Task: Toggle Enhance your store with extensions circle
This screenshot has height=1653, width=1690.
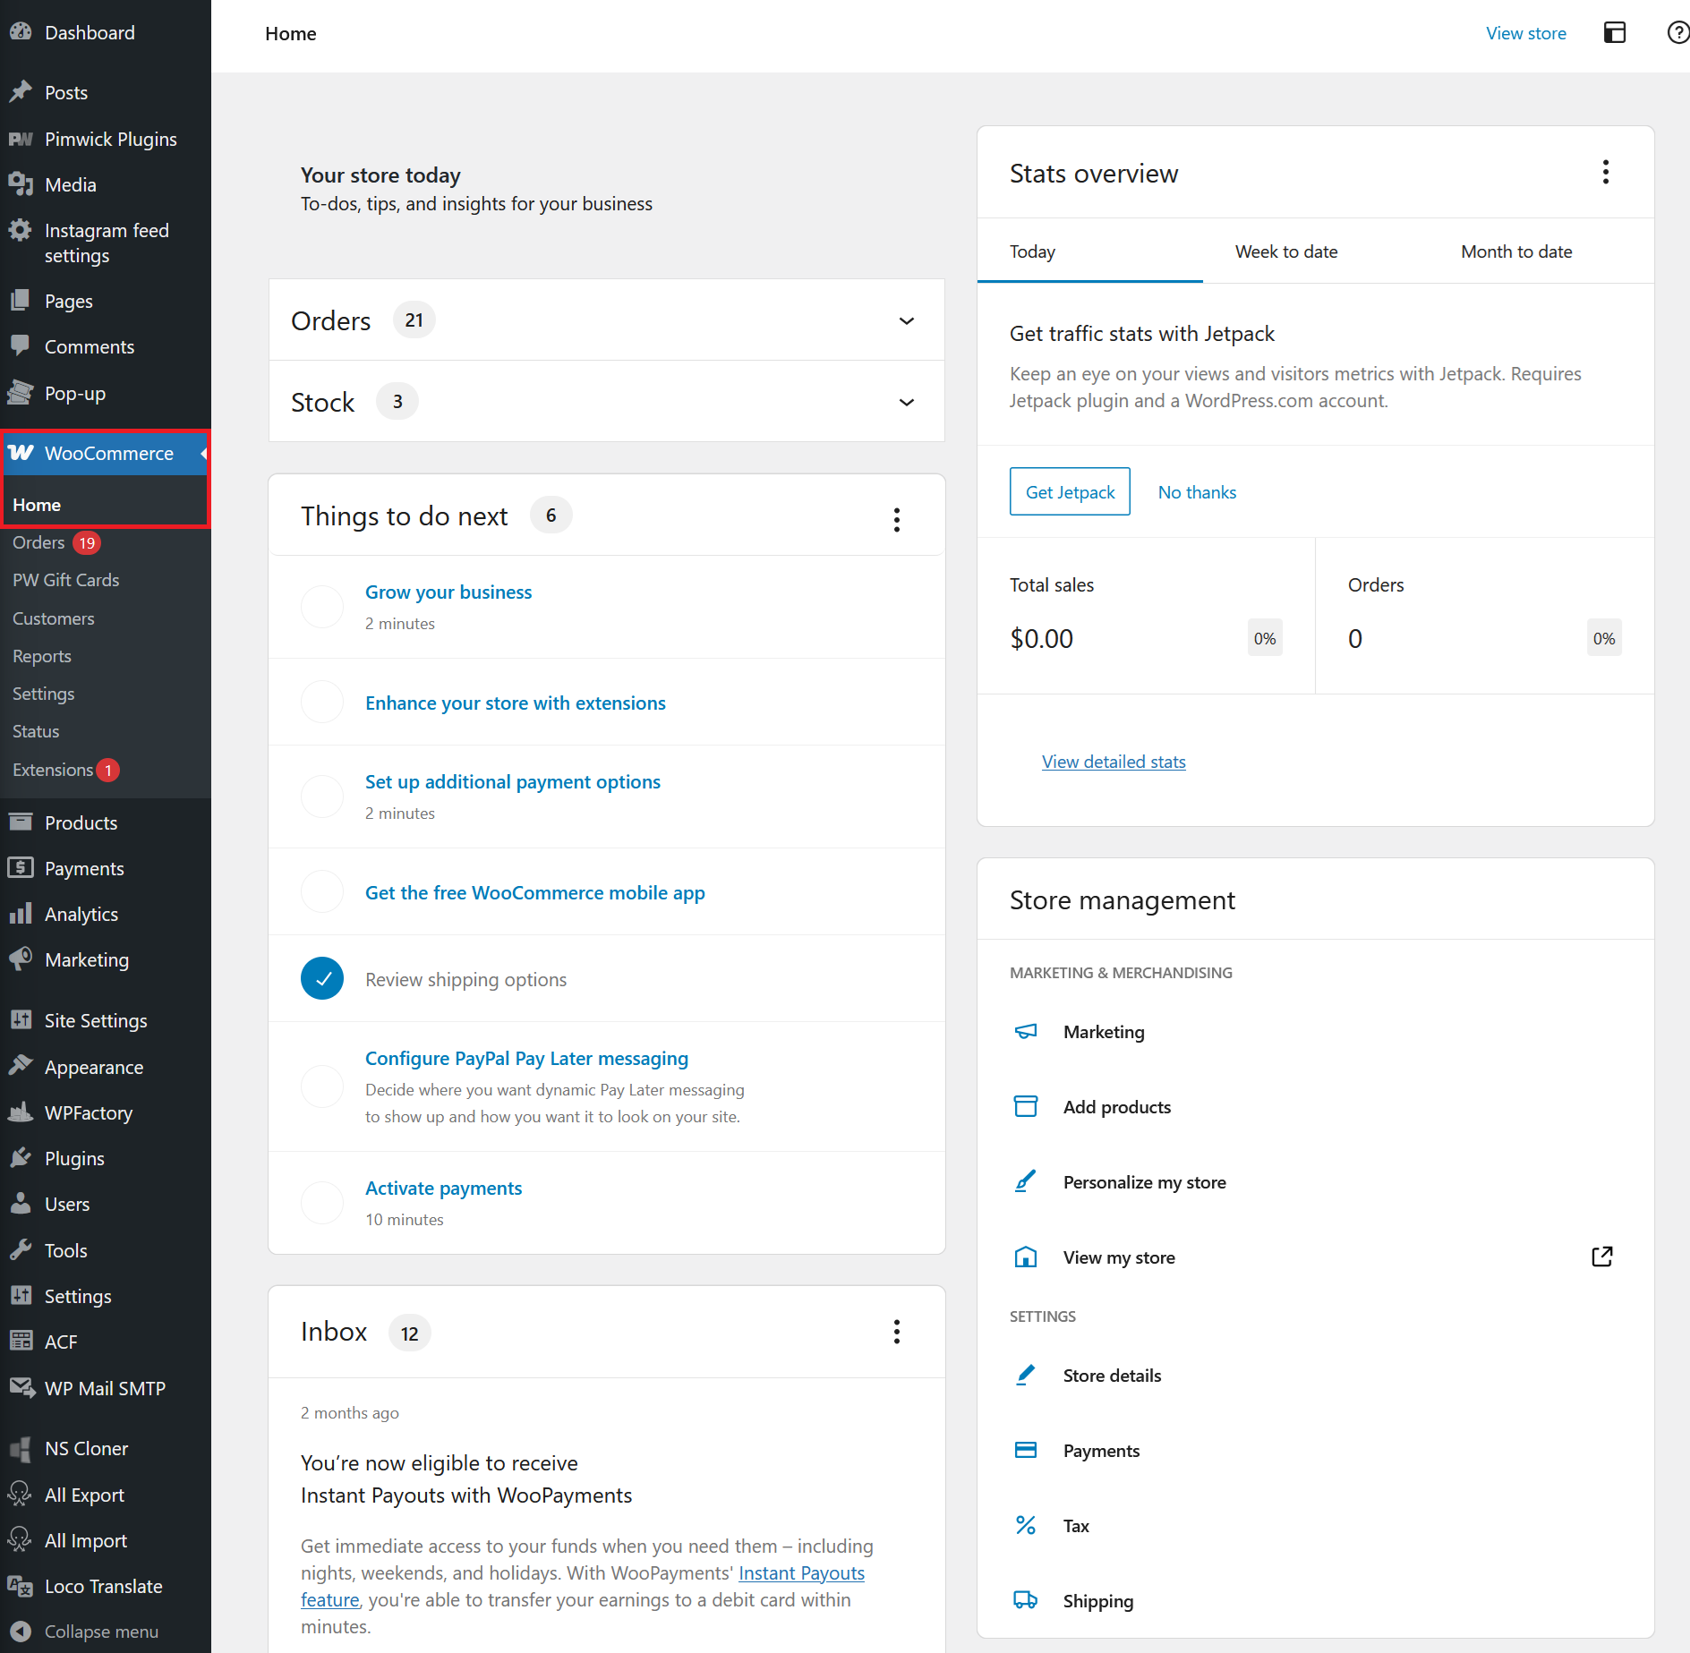Action: [x=322, y=703]
